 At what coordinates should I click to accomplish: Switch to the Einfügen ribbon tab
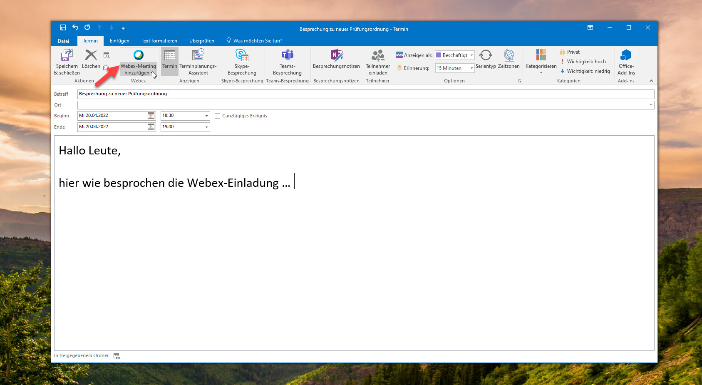pyautogui.click(x=119, y=41)
